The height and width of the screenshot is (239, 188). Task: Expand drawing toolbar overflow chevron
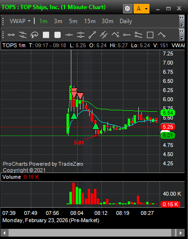coord(182,31)
